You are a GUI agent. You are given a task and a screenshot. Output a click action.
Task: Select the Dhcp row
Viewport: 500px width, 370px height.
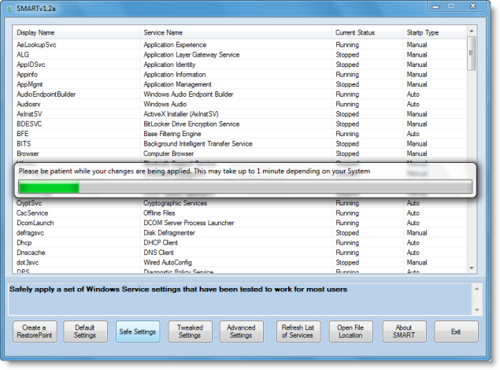coord(239,242)
